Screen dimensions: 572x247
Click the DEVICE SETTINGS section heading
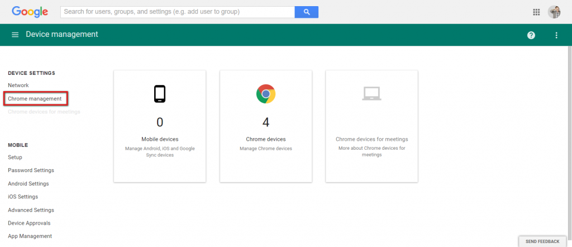click(32, 73)
